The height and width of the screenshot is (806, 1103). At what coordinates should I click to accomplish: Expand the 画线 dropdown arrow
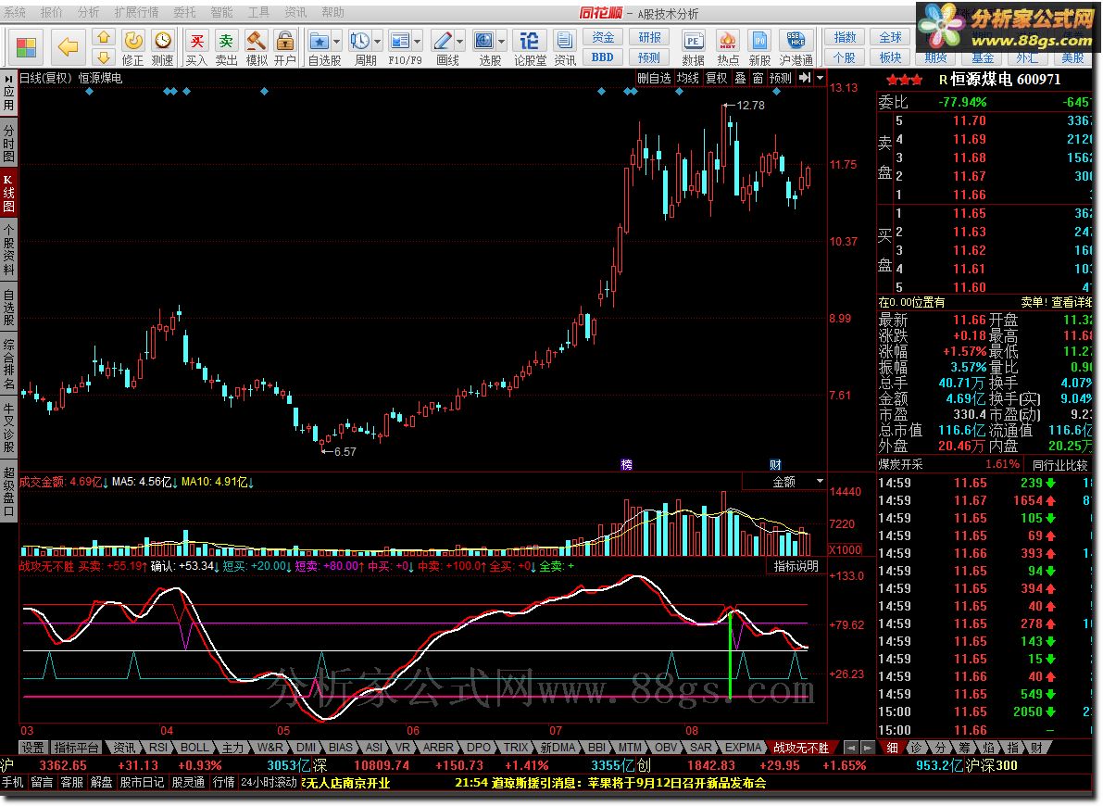pos(459,41)
